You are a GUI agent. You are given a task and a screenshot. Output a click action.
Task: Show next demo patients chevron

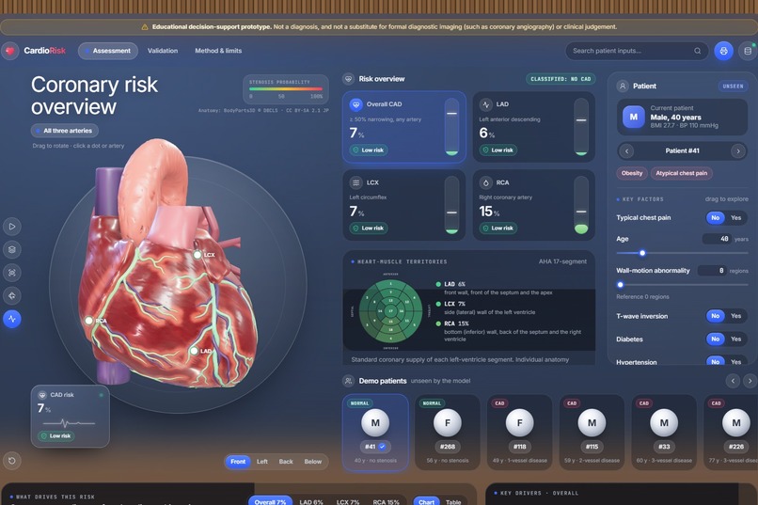click(x=750, y=381)
